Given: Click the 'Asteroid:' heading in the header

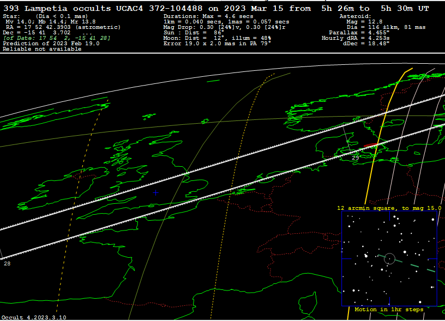Looking at the screenshot, I should 355,16.
